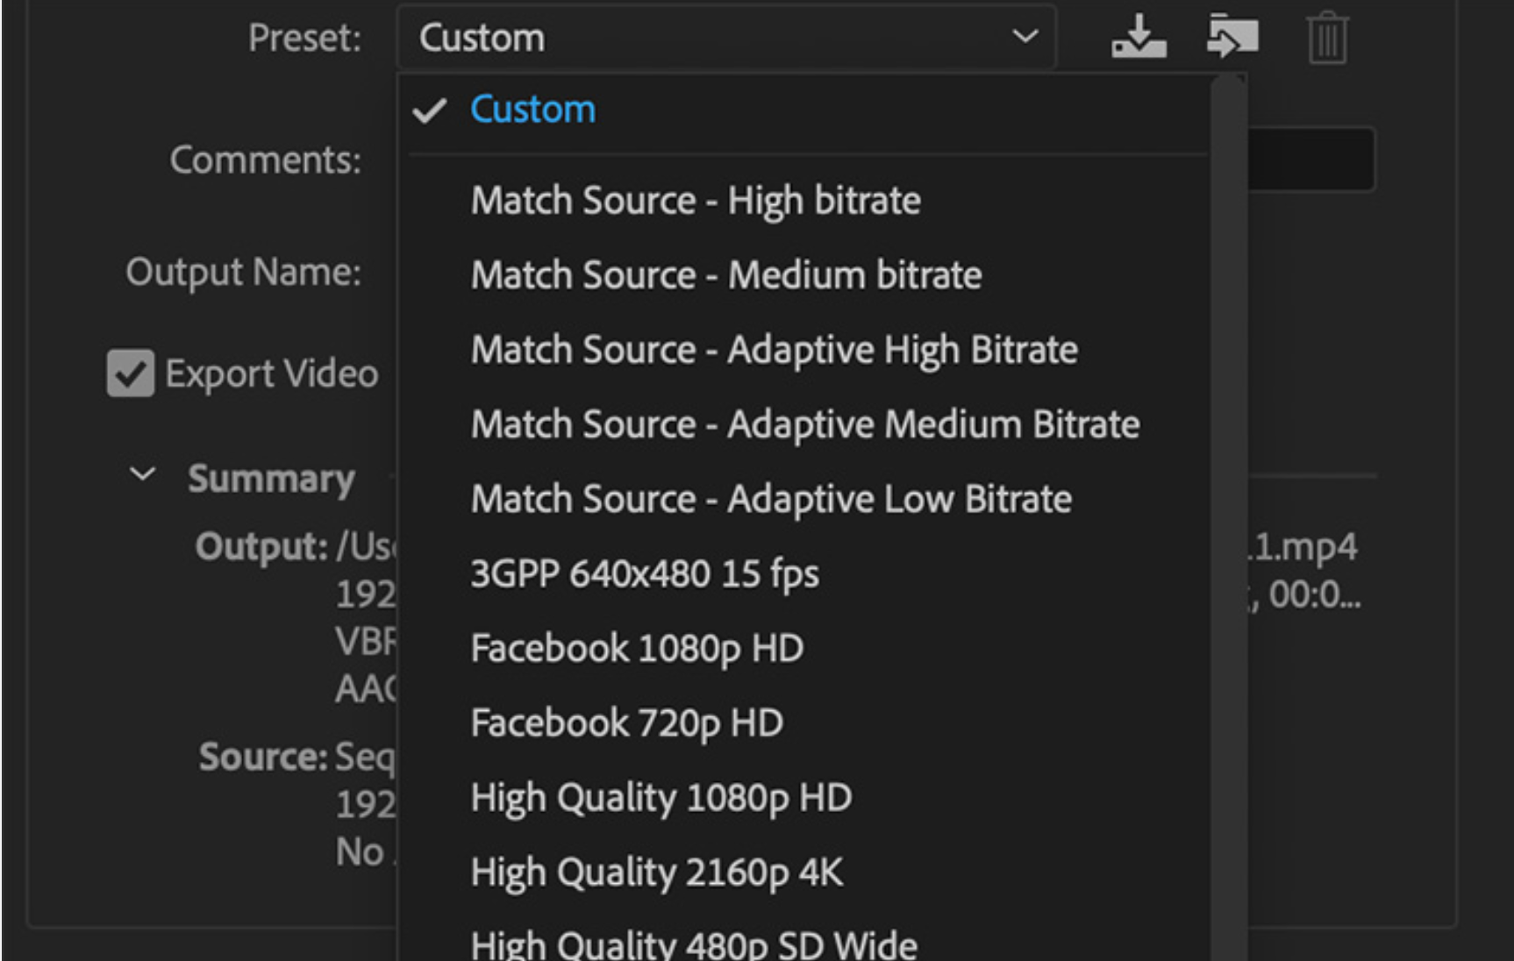Image resolution: width=1514 pixels, height=961 pixels.
Task: Save current settings as a new preset
Action: click(x=1138, y=38)
